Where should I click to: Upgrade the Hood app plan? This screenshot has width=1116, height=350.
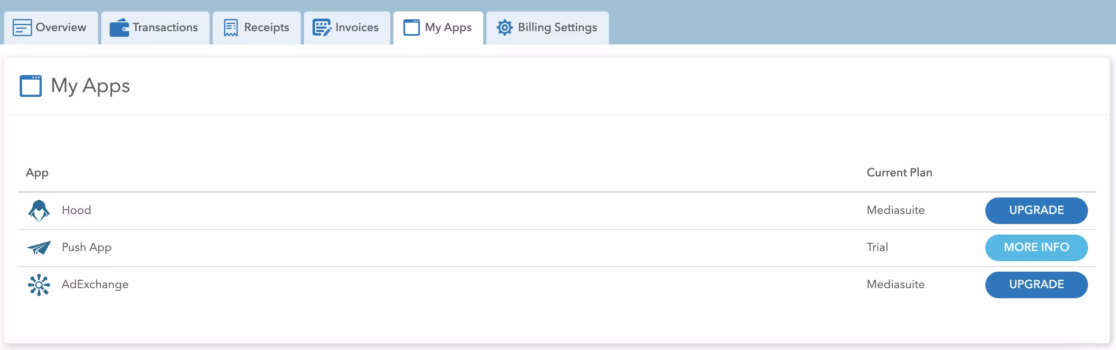(x=1036, y=211)
